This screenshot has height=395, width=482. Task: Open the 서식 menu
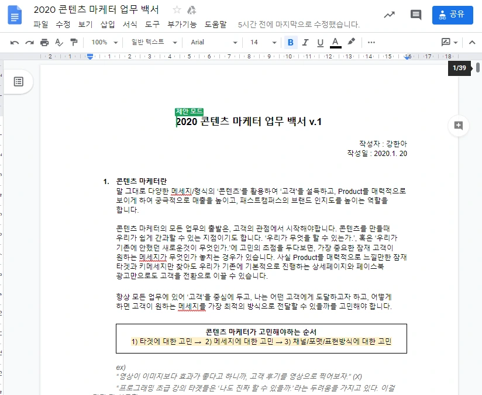130,25
